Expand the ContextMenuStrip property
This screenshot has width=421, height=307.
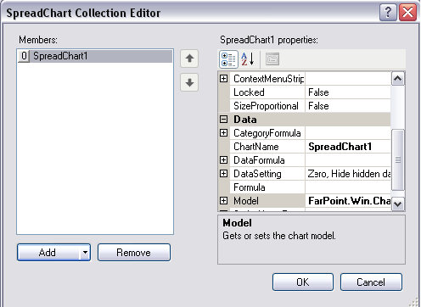pos(223,79)
